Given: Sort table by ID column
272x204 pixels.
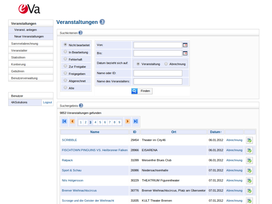Looking at the screenshot, I should (135, 132).
